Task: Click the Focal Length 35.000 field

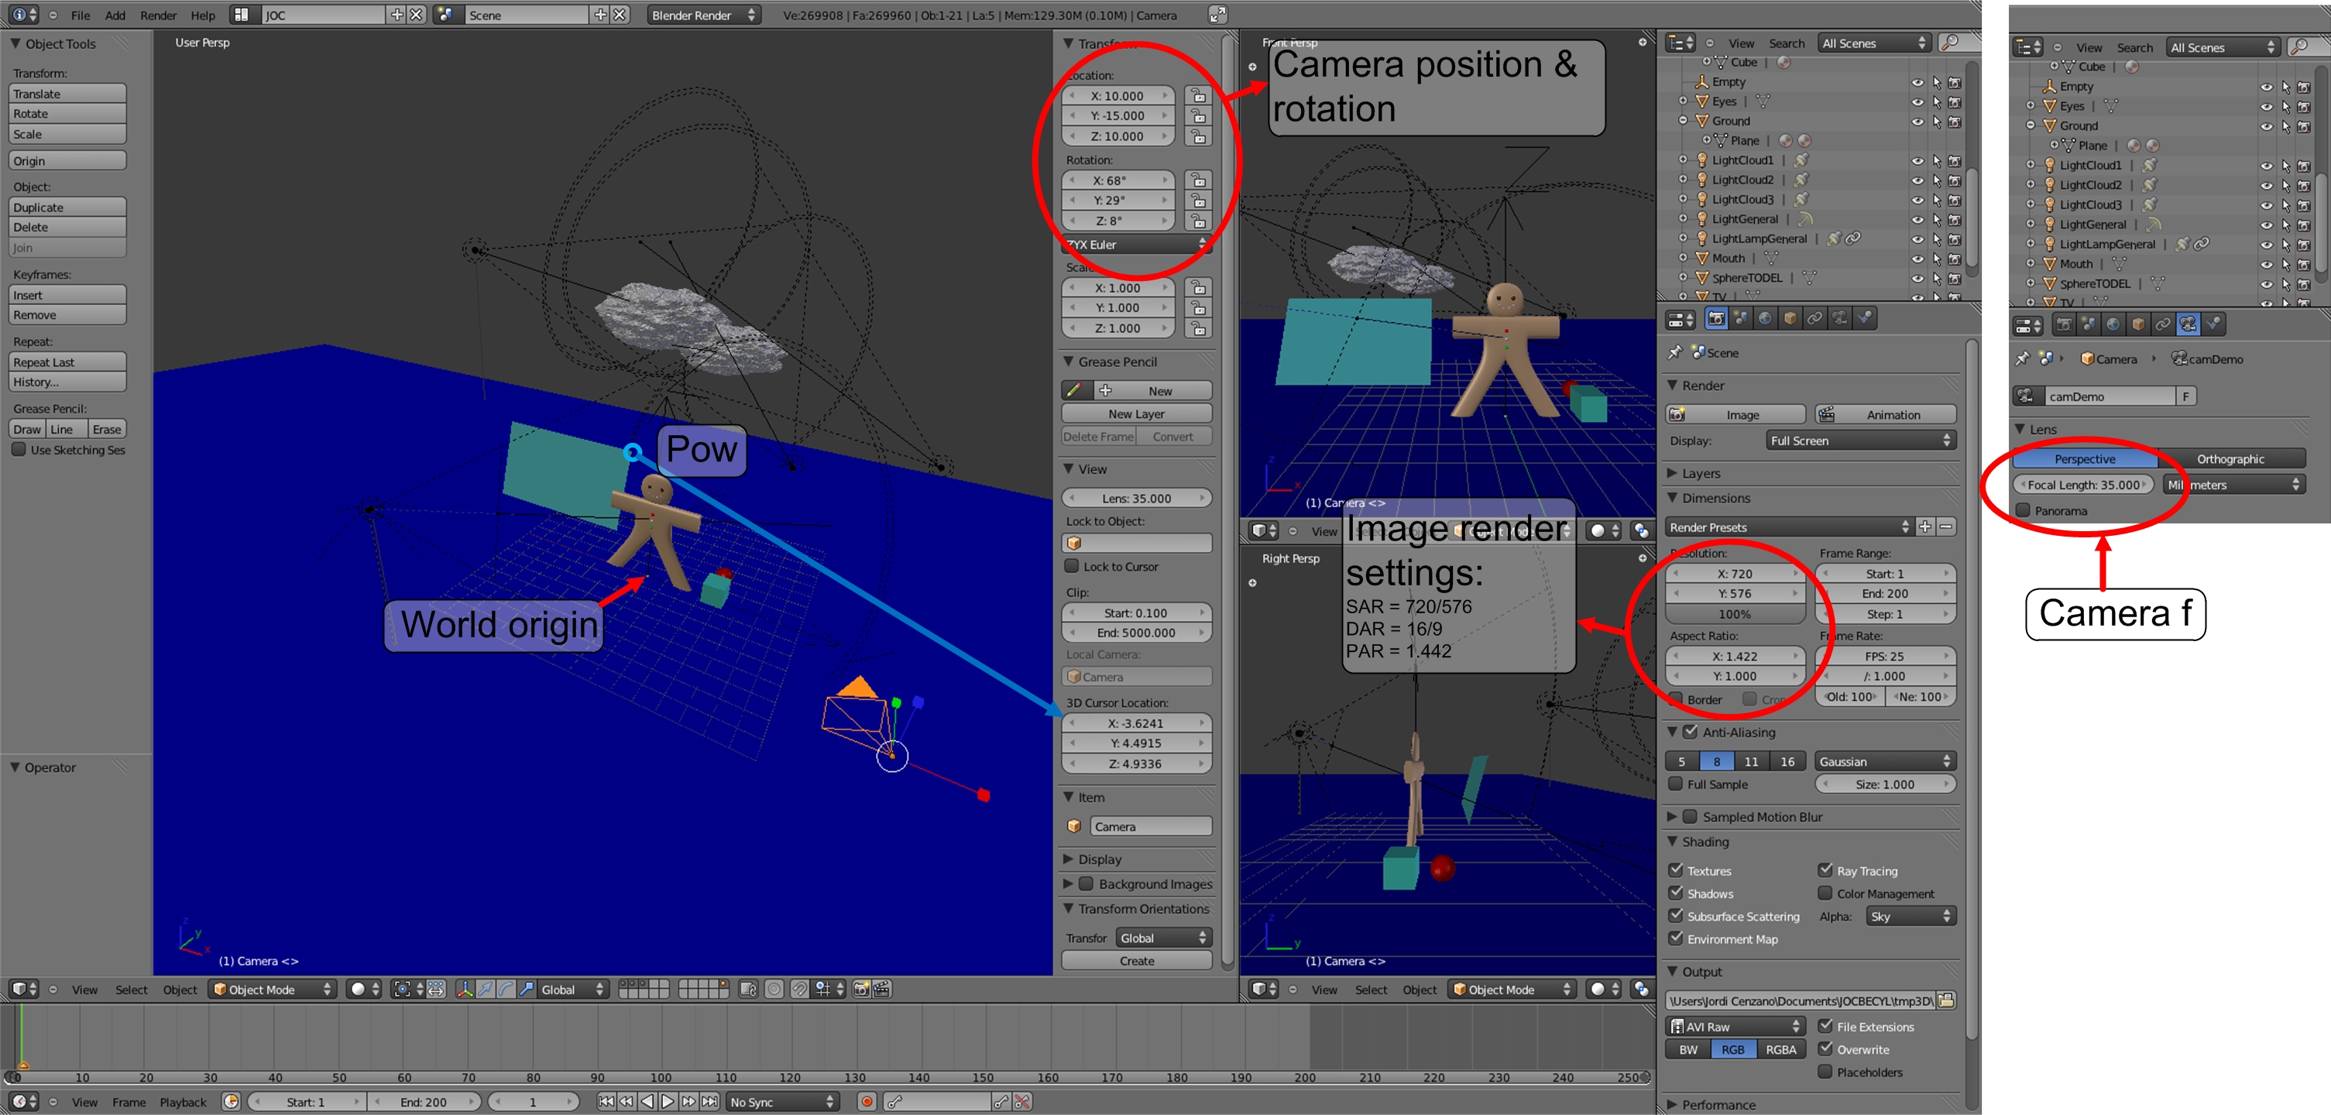Action: point(2083,485)
